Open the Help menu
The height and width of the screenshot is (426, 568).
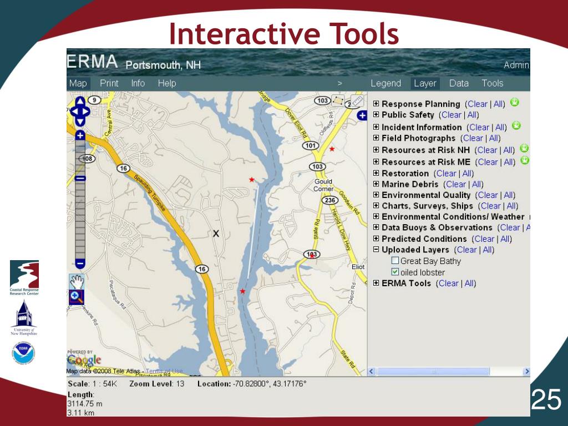(x=167, y=83)
